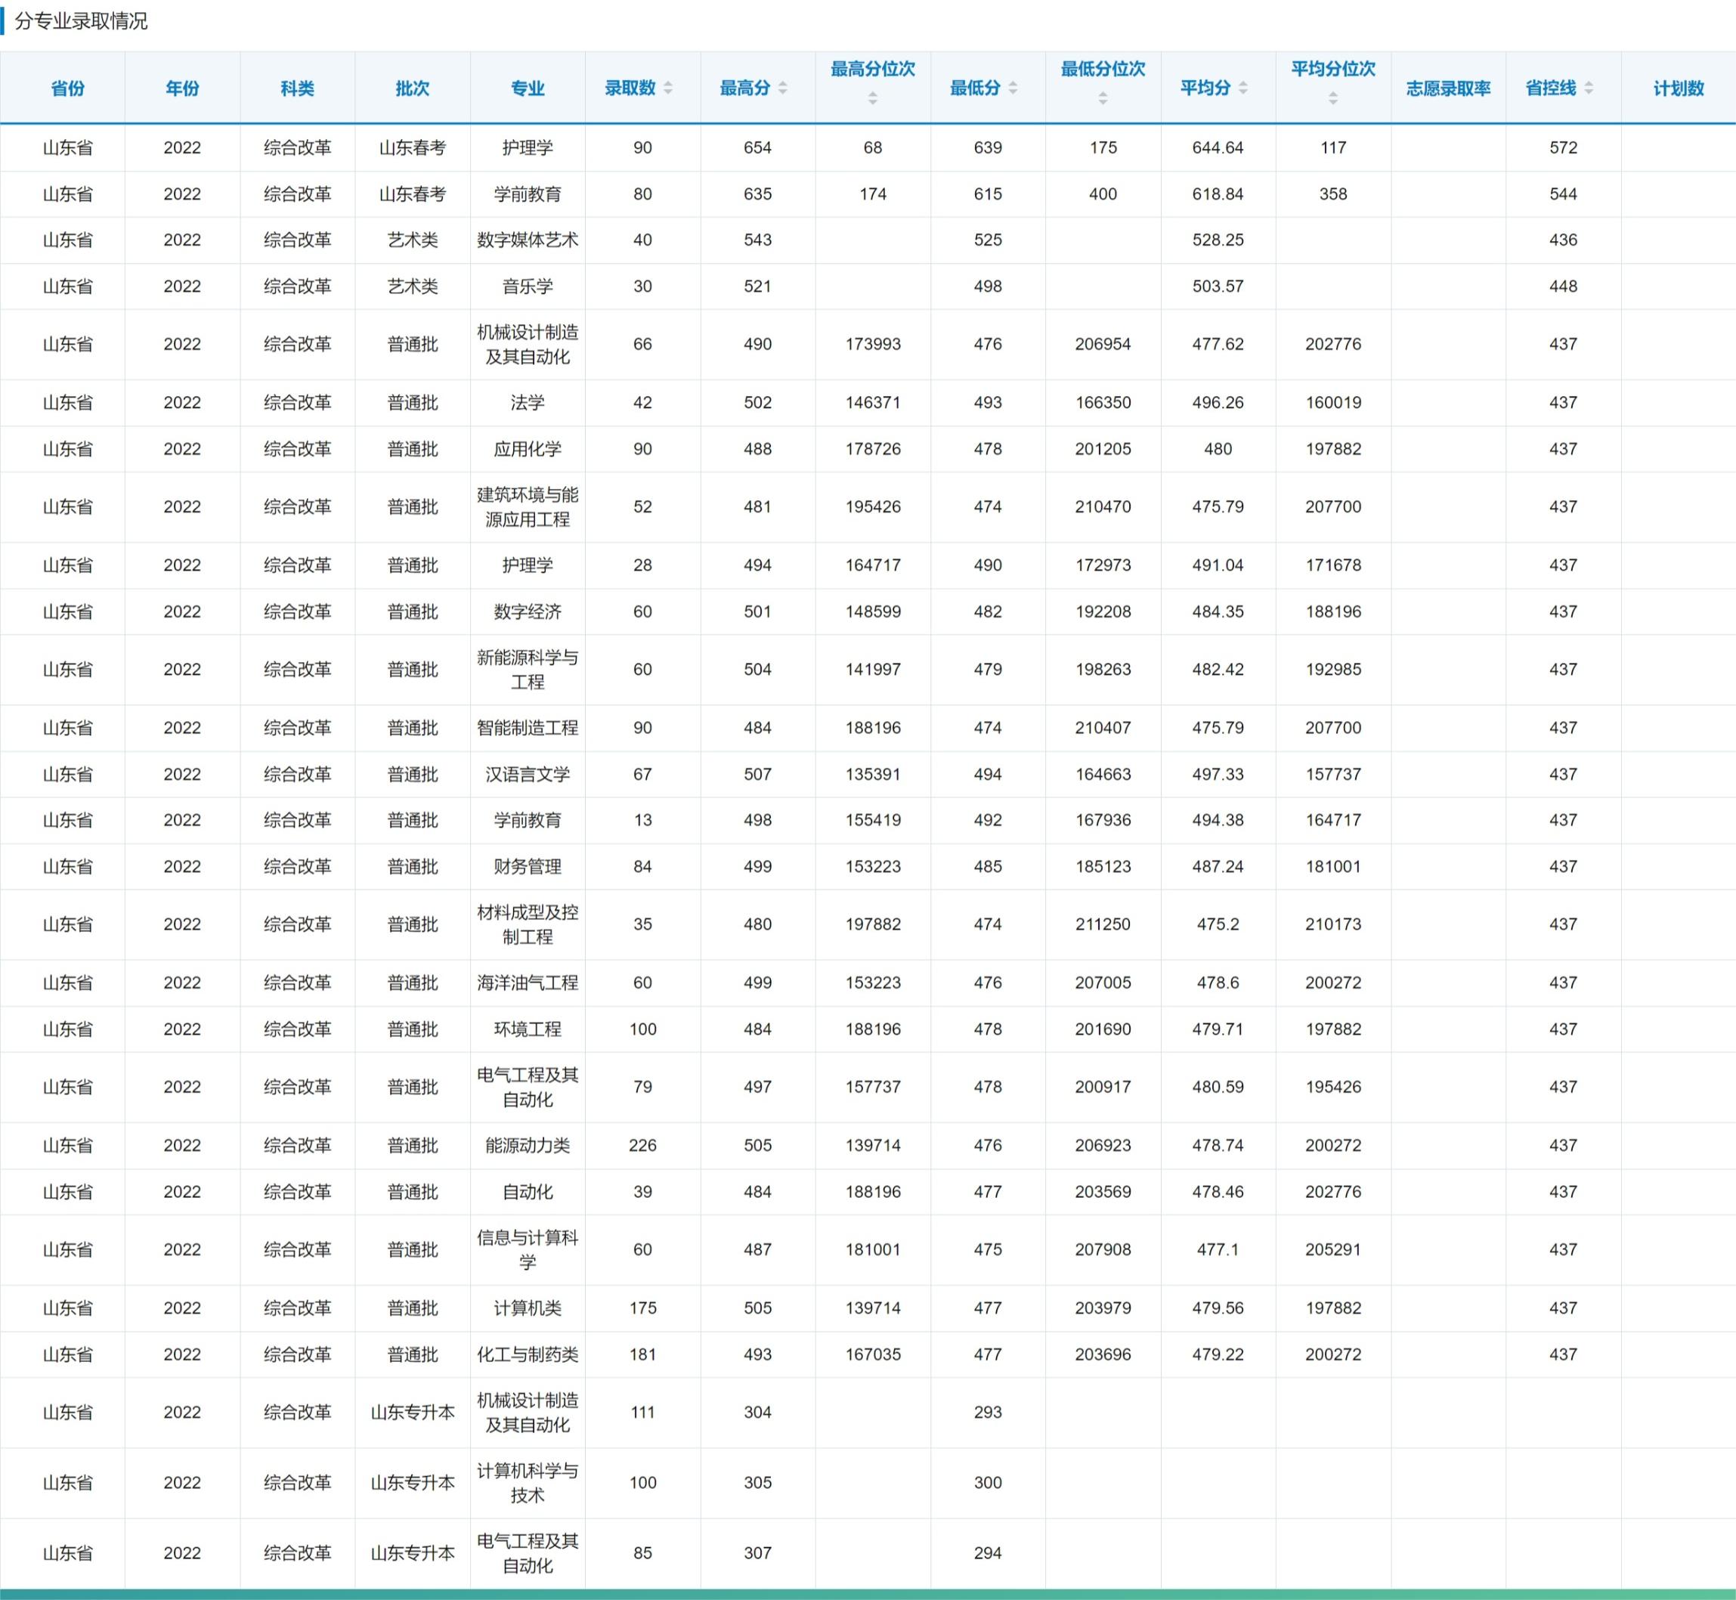Click the 科类 column header

coord(298,88)
